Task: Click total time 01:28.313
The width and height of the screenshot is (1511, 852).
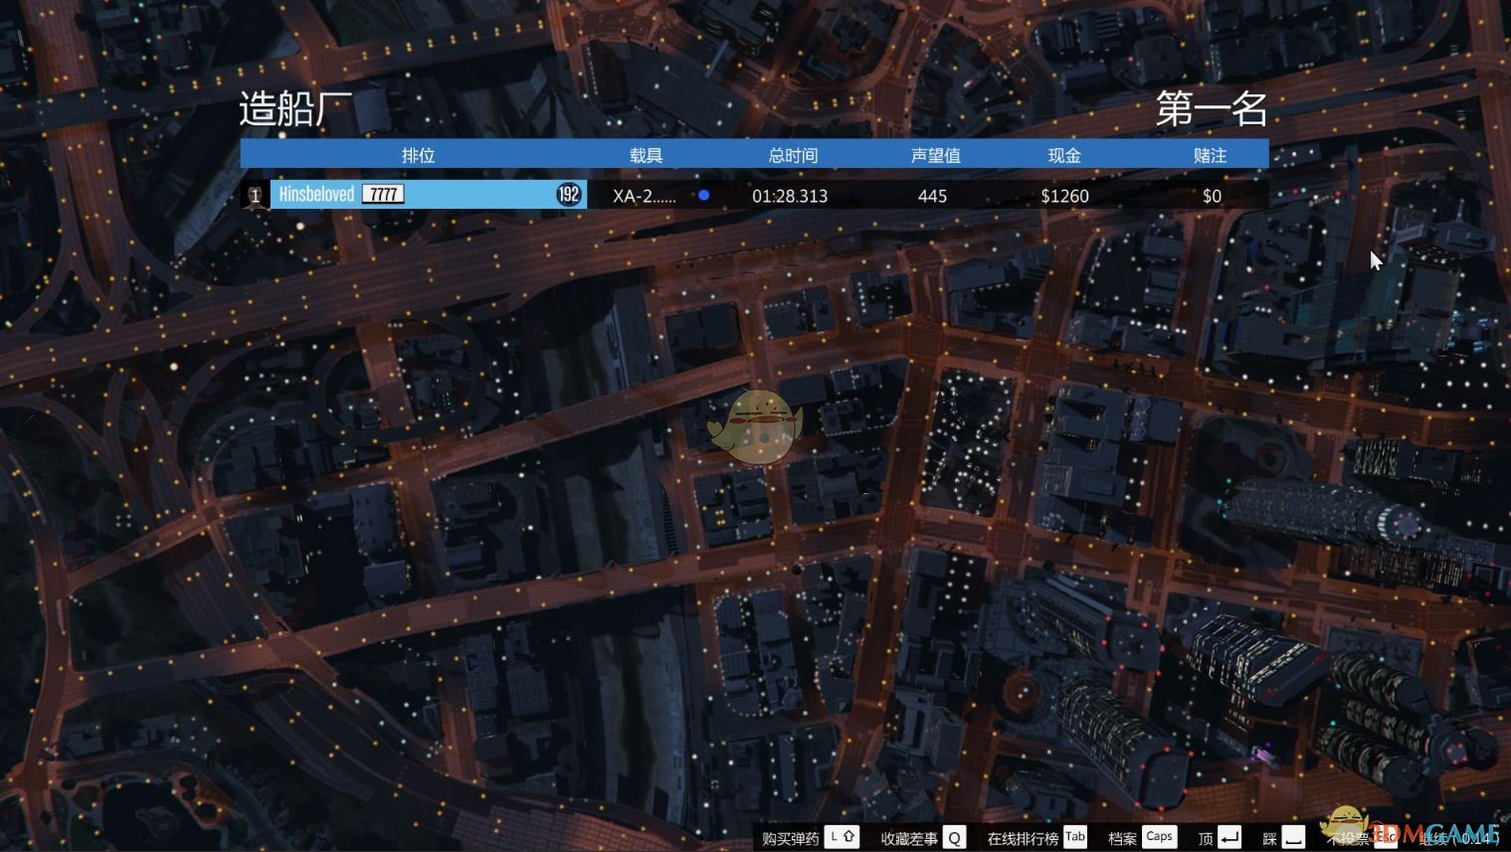Action: [790, 196]
